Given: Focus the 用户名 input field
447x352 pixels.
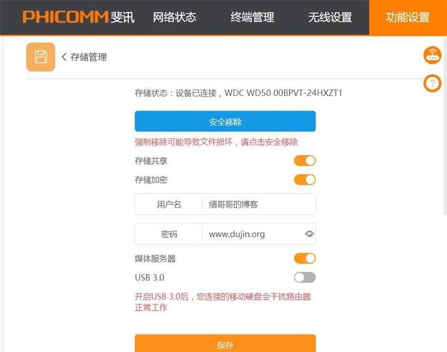Looking at the screenshot, I should click(259, 204).
